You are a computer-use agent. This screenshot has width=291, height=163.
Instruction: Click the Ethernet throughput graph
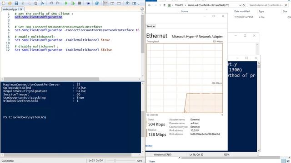click(185, 78)
